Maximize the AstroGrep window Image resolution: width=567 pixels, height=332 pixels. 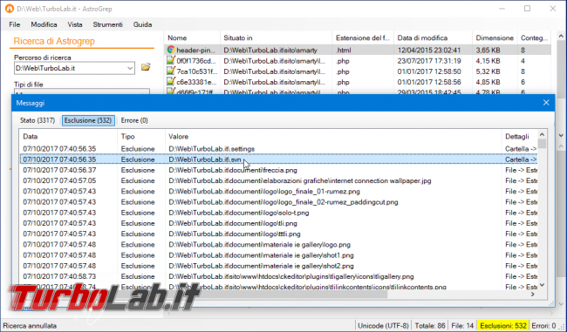[x=527, y=9]
